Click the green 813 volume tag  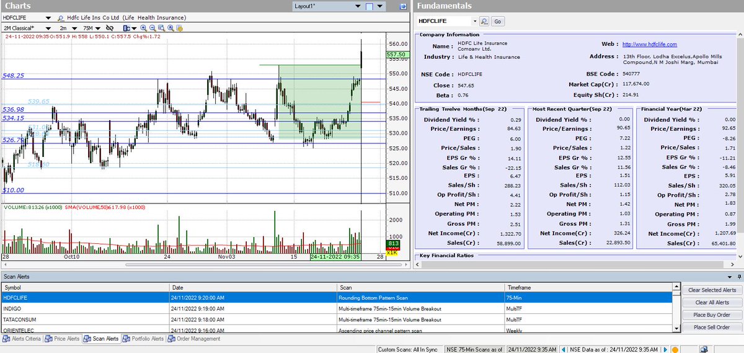coord(392,244)
